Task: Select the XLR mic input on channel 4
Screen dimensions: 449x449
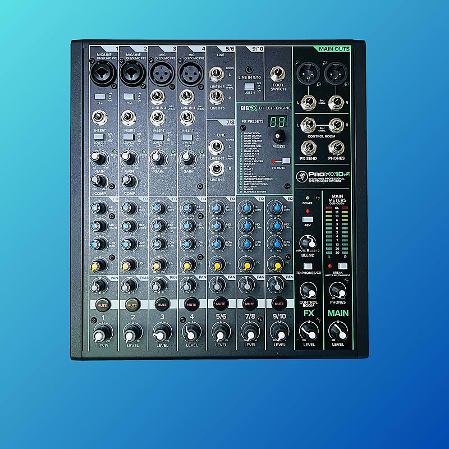Action: pyautogui.click(x=191, y=73)
